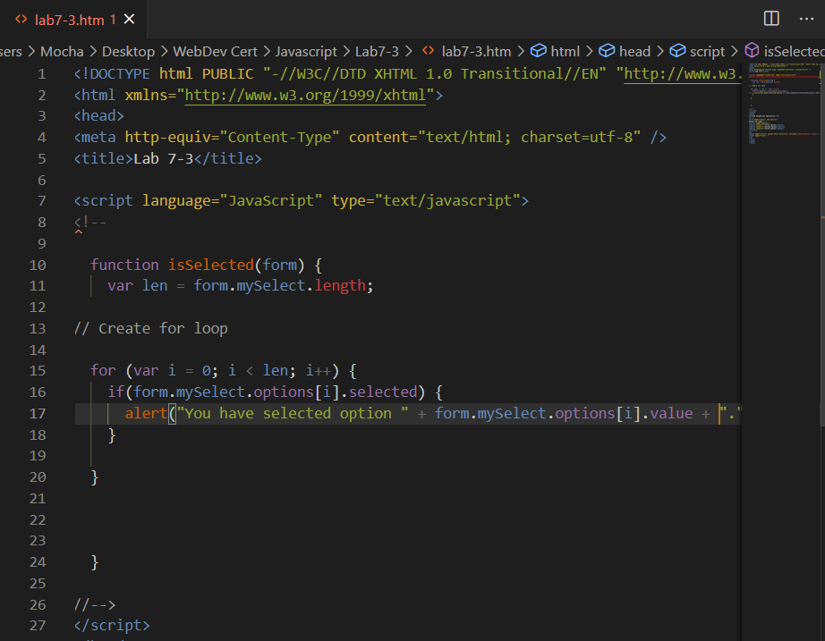Click the 'for' keyword on line 15
Screen dimensions: 825x641
(x=103, y=370)
